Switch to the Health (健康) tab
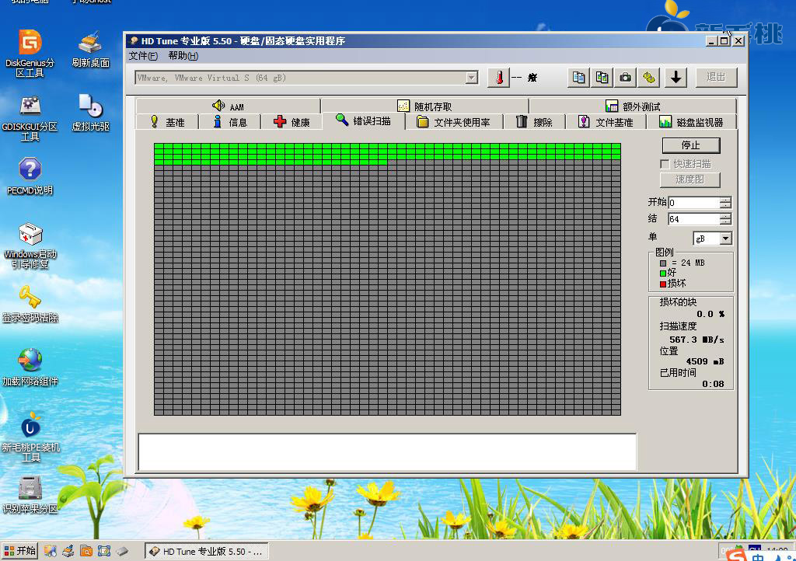The height and width of the screenshot is (561, 796). (x=292, y=122)
